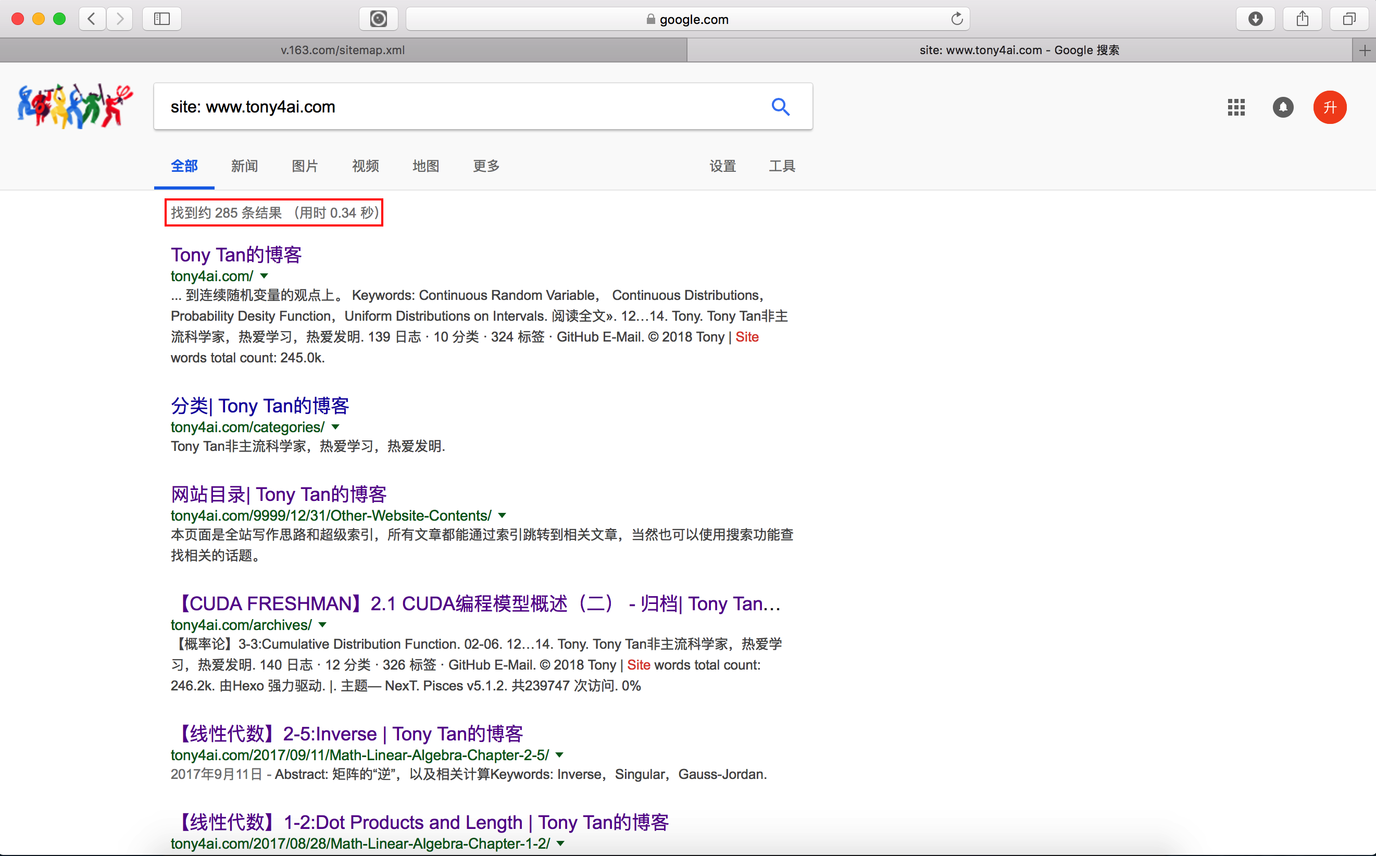Switch to the 图片 search tab

coord(305,166)
